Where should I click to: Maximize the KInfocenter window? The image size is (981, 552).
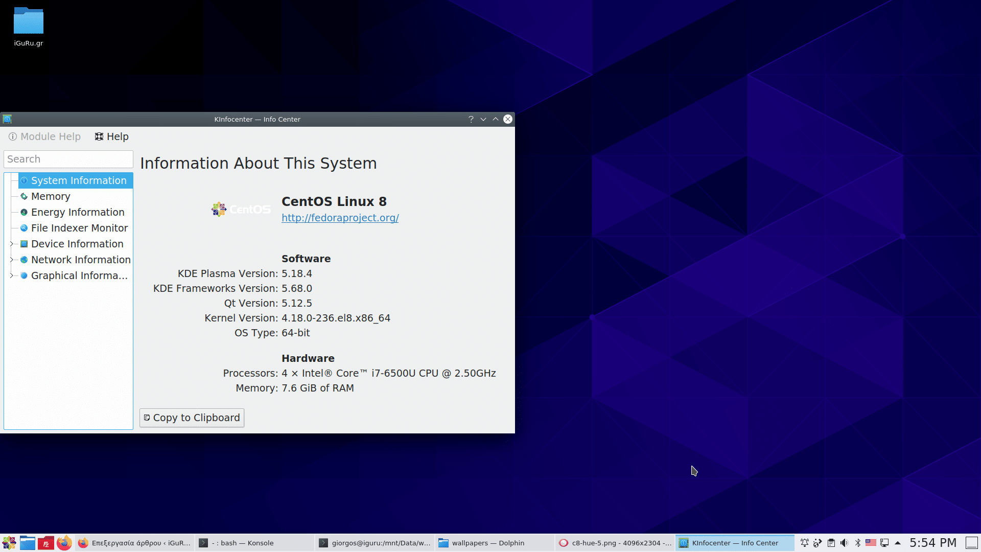[x=496, y=119]
